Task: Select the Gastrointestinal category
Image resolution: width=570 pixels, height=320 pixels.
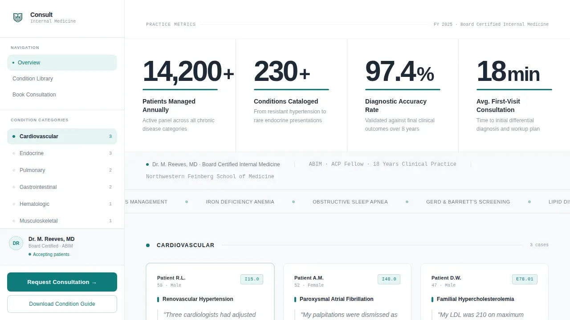Action: (62, 187)
